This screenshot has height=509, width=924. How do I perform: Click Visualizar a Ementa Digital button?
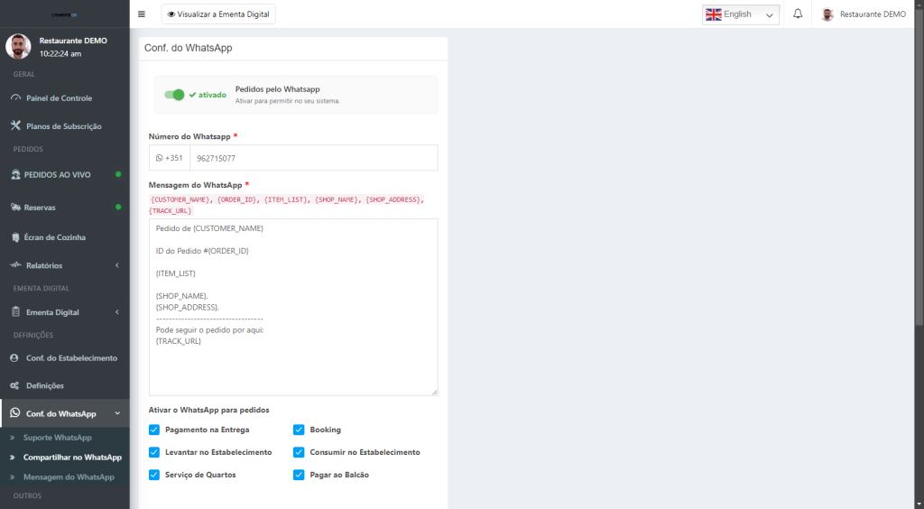click(x=218, y=14)
